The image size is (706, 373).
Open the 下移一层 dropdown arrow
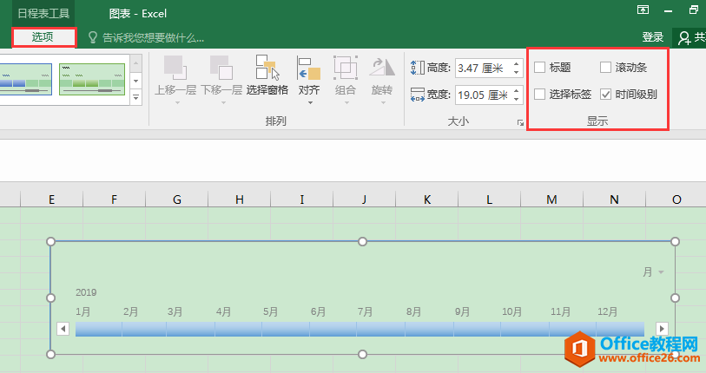point(223,102)
